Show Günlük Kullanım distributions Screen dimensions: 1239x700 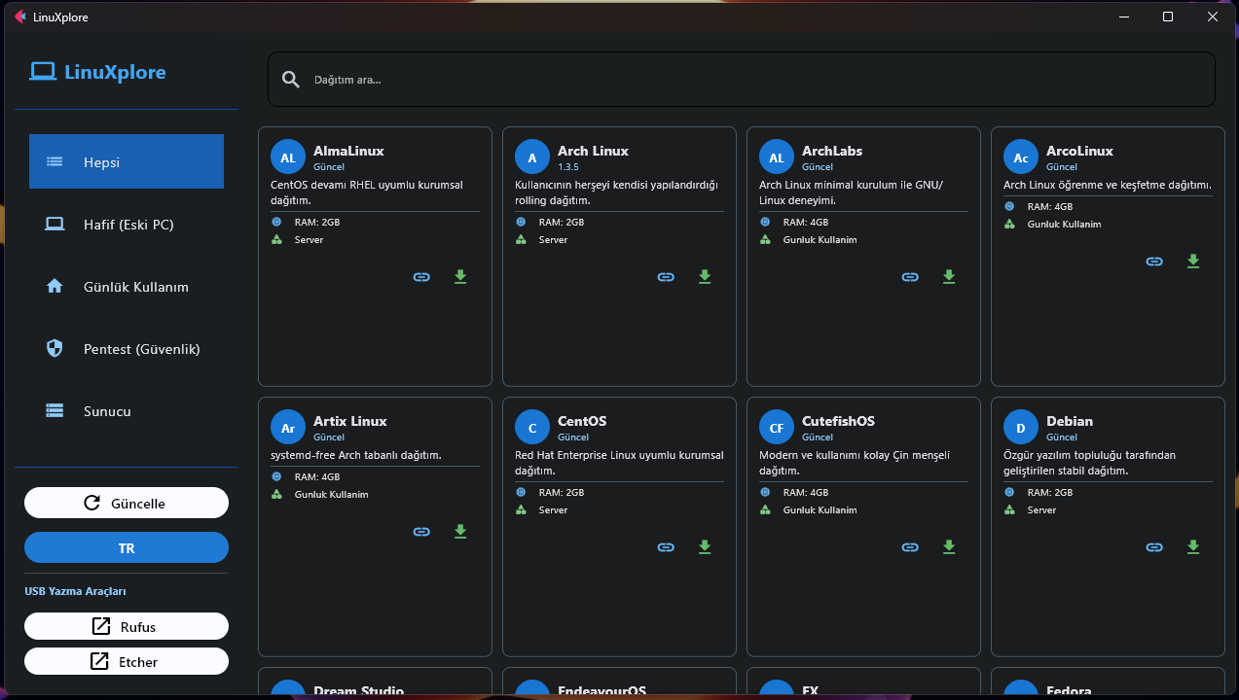[x=127, y=287]
